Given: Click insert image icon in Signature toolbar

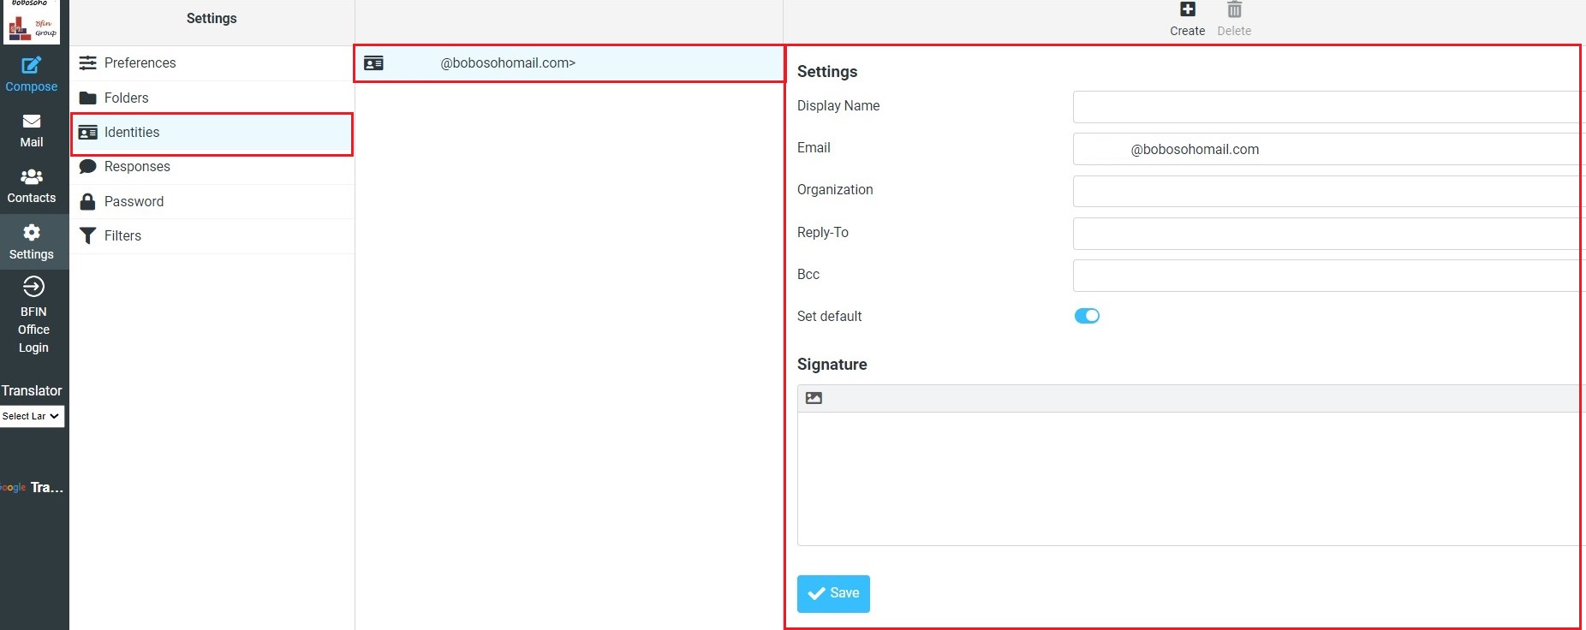Looking at the screenshot, I should pos(814,398).
